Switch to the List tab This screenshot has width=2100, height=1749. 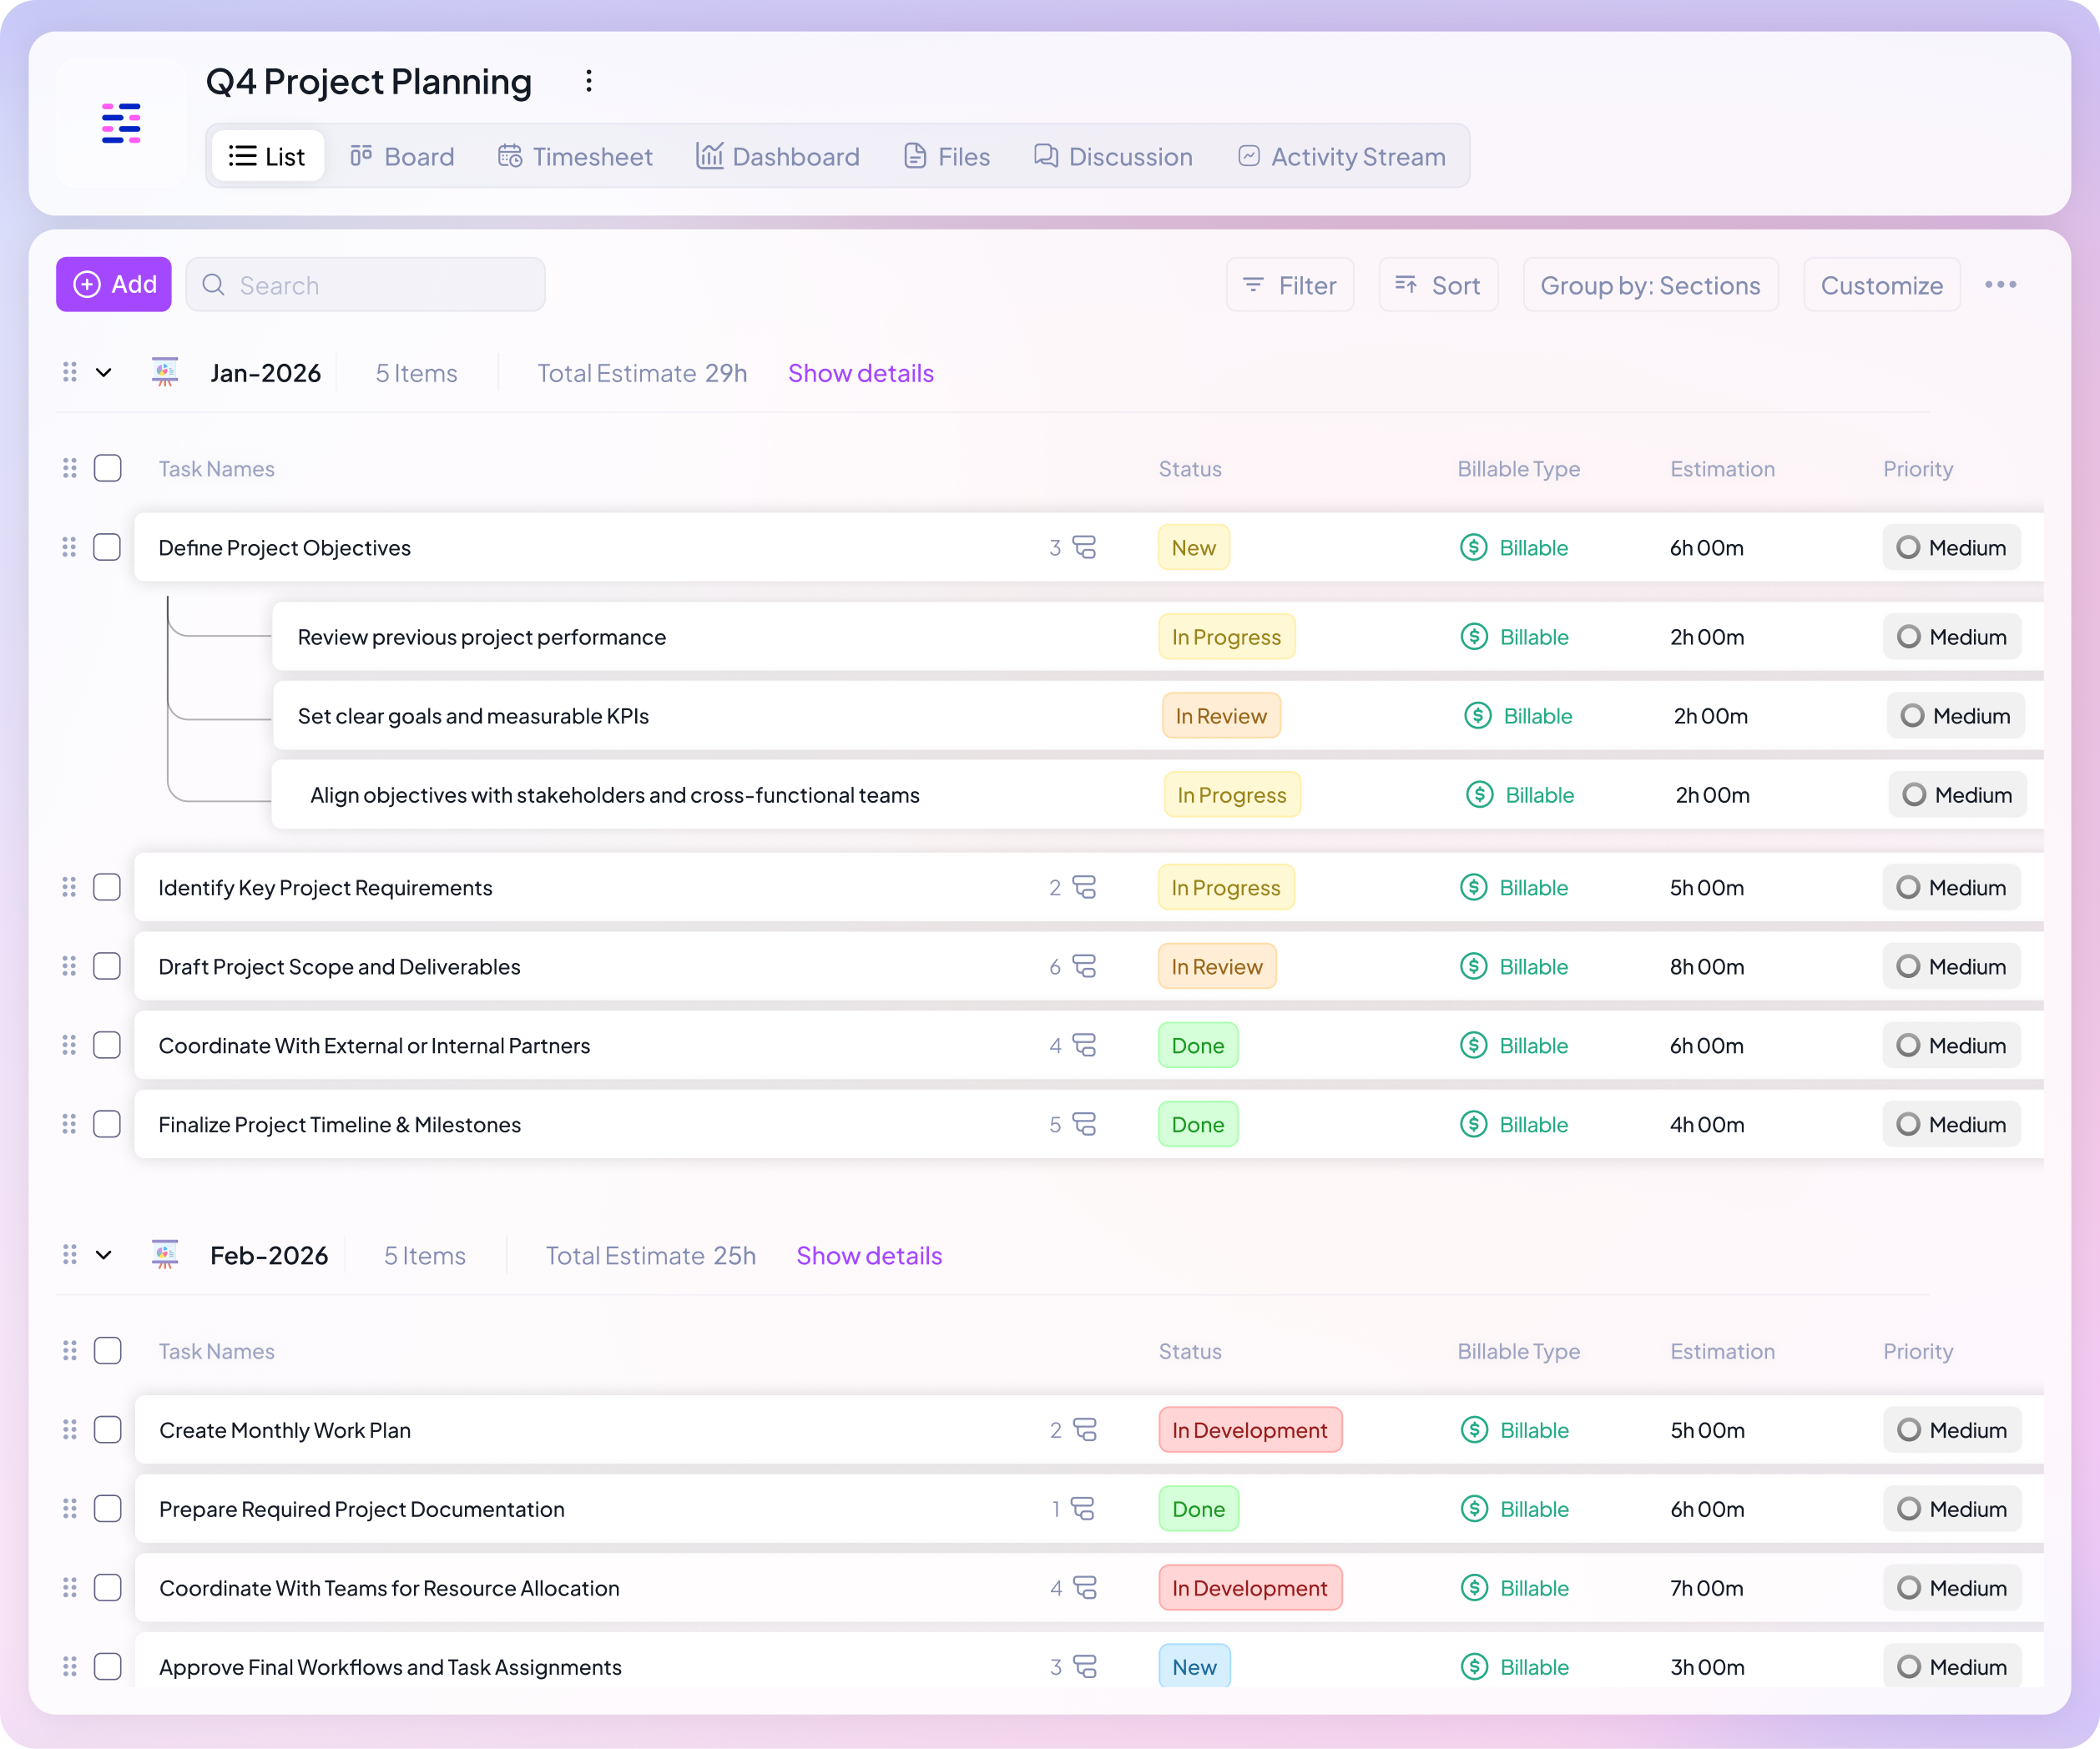(267, 156)
